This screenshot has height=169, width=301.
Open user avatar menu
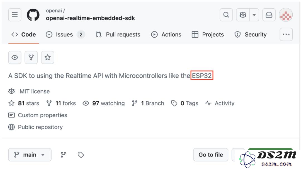286,15
